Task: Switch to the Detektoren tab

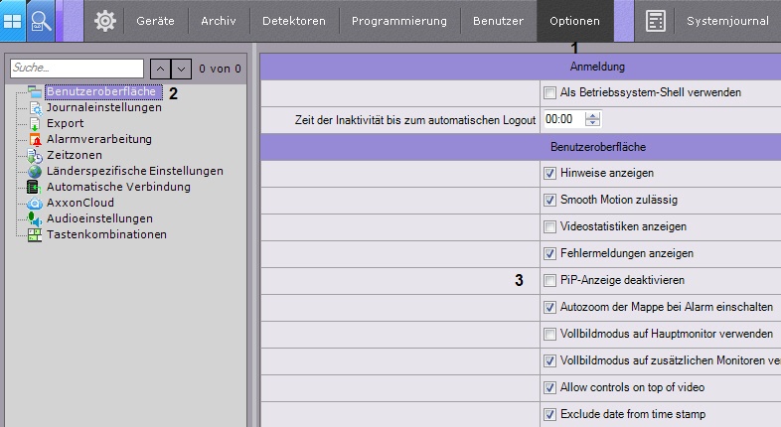Action: tap(294, 21)
